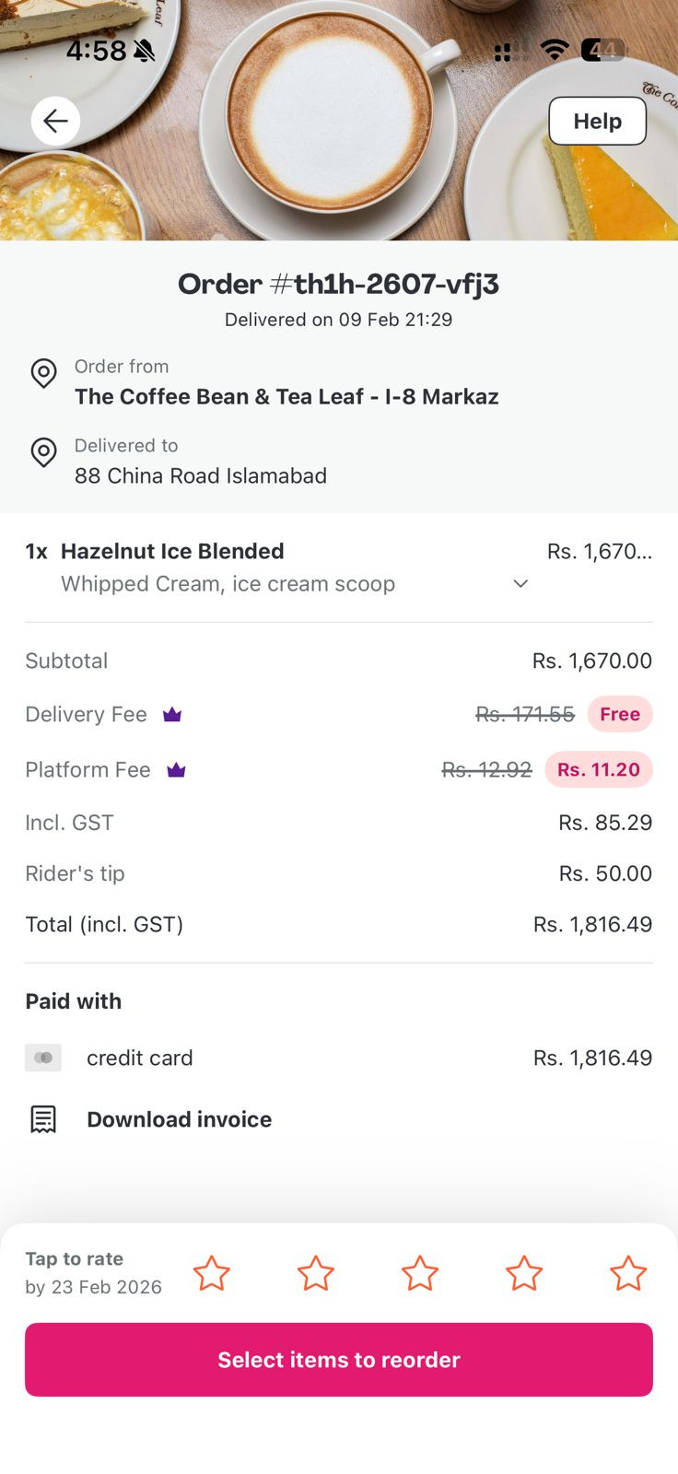Expand the Hazelnut Ice Blended item details
The width and height of the screenshot is (678, 1474).
[520, 583]
